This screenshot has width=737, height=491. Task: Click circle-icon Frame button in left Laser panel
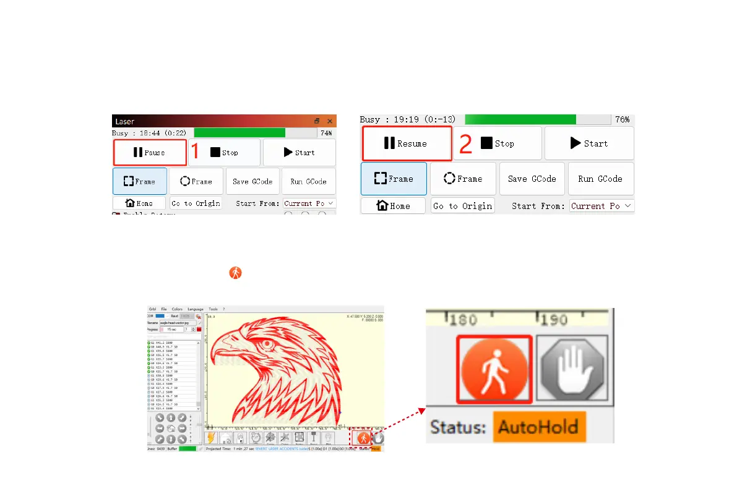click(196, 181)
